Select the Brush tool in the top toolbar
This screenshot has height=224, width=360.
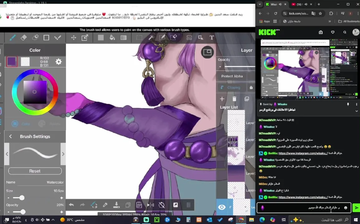click(12, 38)
